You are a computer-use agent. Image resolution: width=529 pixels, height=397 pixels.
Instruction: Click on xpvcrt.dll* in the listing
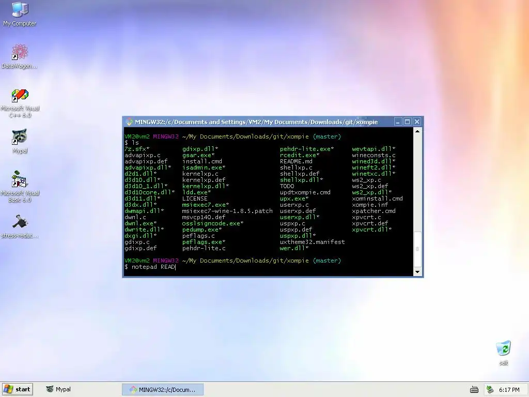(x=372, y=230)
